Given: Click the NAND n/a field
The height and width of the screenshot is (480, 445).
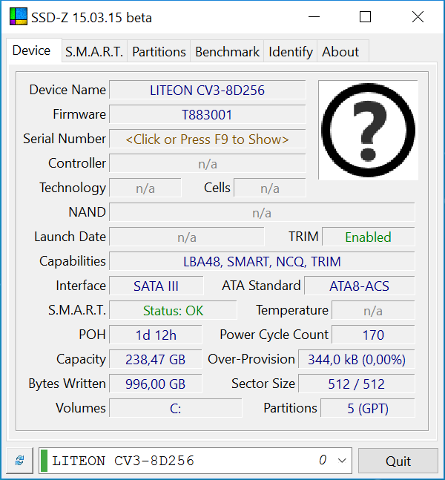Looking at the screenshot, I should (x=262, y=212).
